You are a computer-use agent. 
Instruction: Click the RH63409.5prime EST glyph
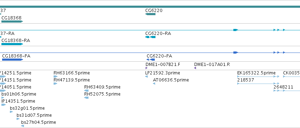(x=86, y=91)
